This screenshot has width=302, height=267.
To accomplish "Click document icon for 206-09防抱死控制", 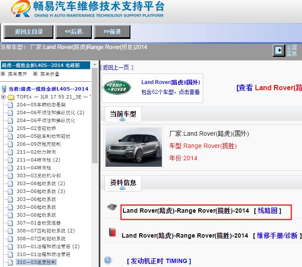I will [x=10, y=144].
